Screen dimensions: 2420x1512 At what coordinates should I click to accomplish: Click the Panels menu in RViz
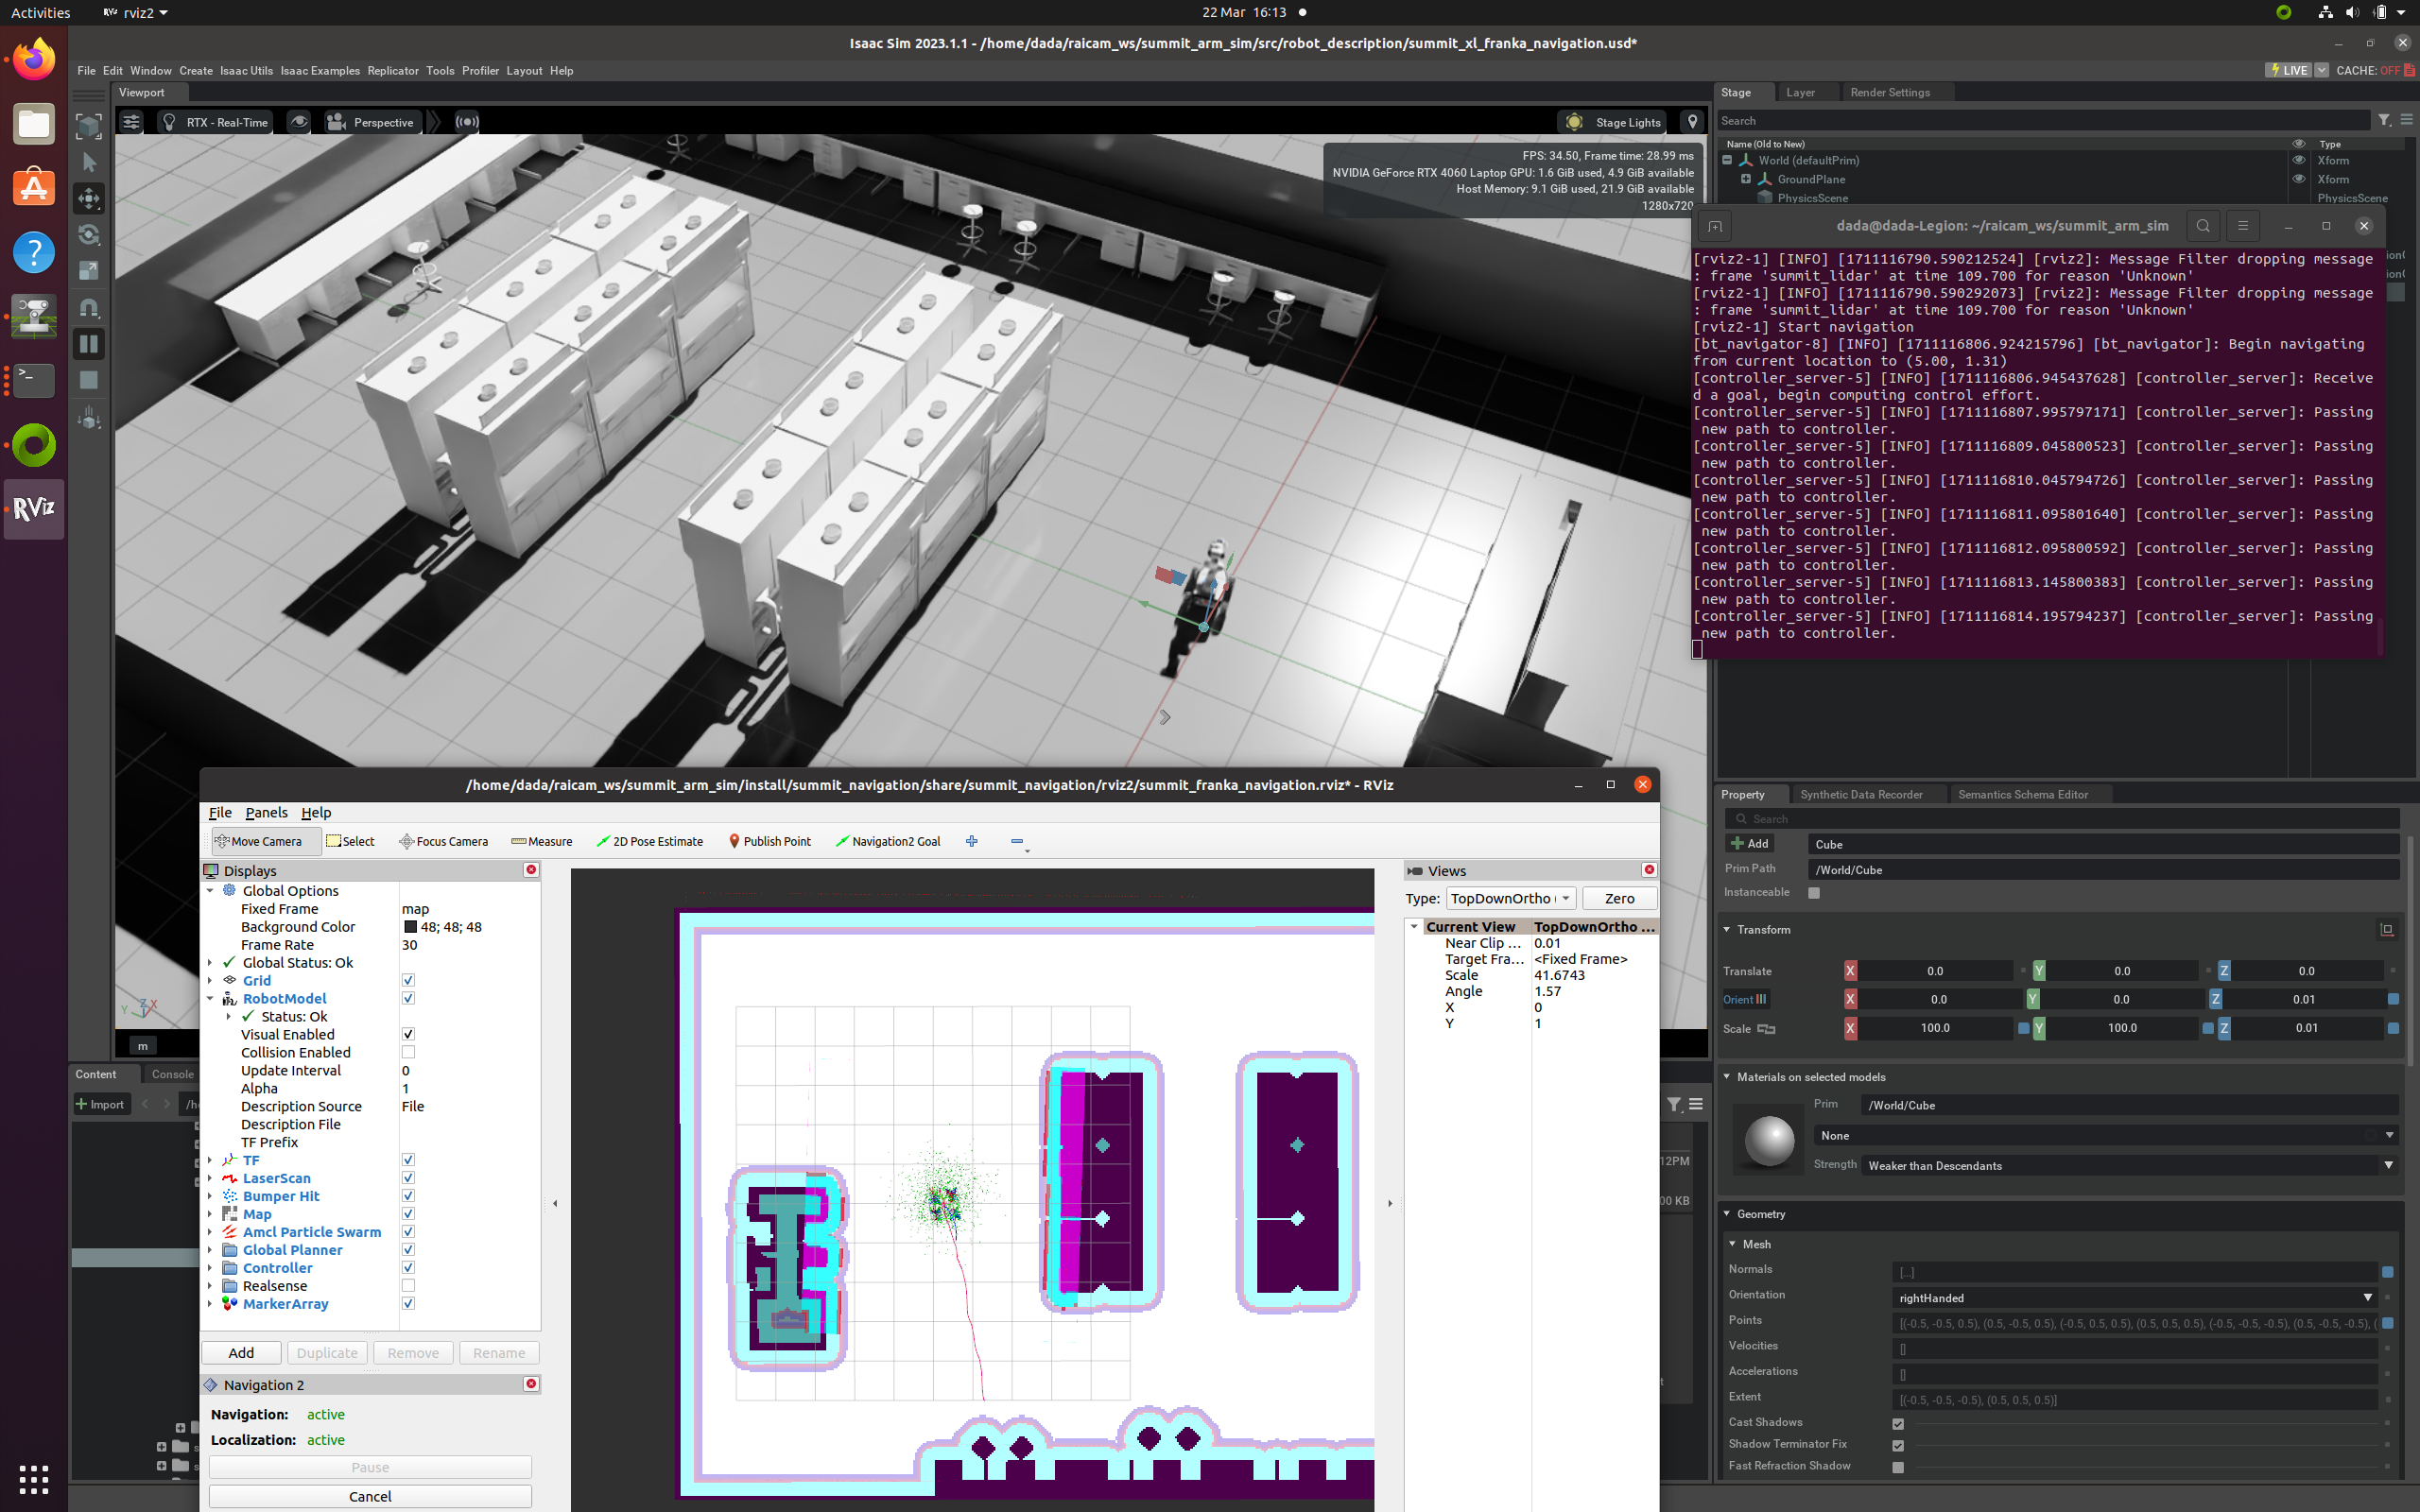coord(265,812)
